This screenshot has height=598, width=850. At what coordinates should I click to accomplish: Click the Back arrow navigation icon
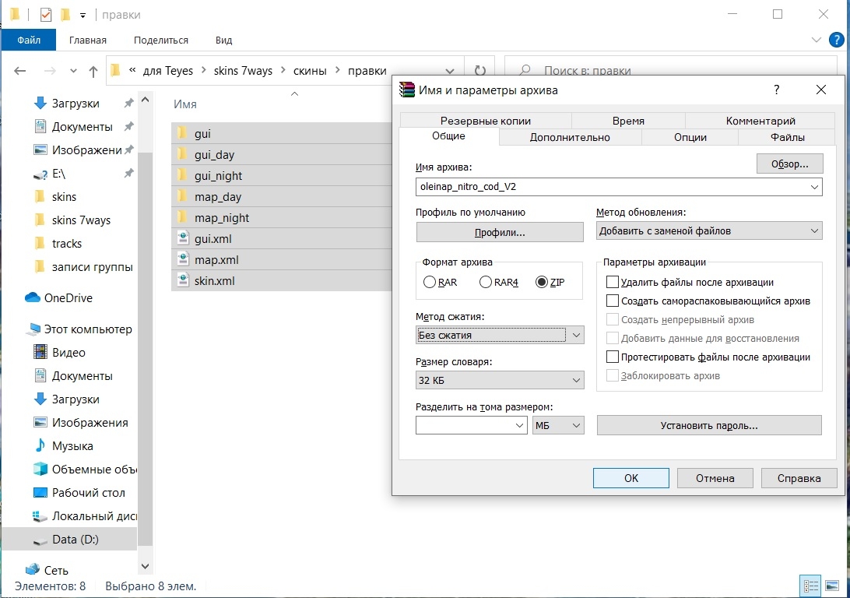pos(20,71)
